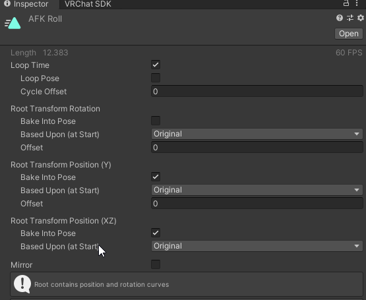Open Position (XZ) Based Upon dropdown
The height and width of the screenshot is (300, 366).
coord(257,246)
